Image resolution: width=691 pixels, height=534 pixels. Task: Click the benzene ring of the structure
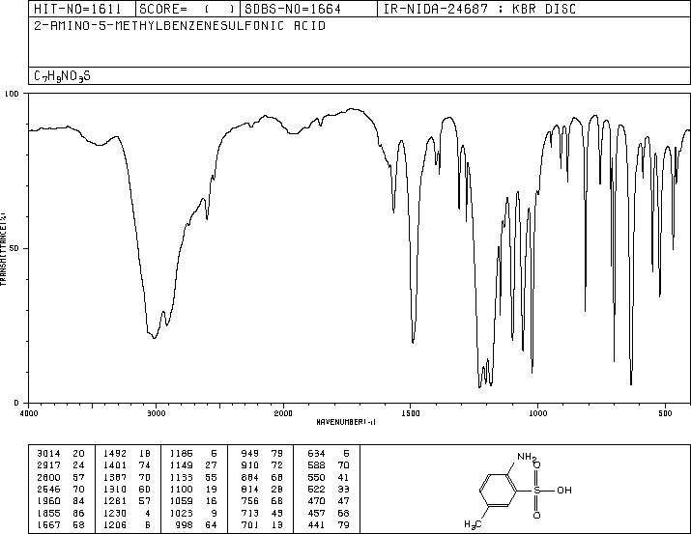point(498,490)
